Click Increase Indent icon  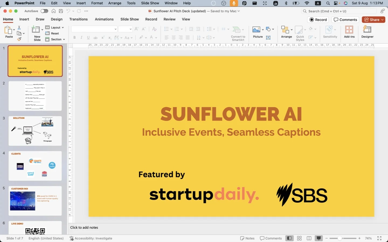click(x=198, y=29)
